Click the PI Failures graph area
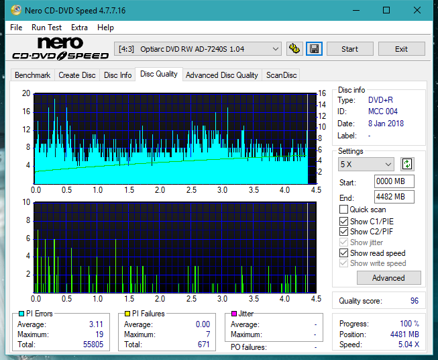 [x=175, y=247]
